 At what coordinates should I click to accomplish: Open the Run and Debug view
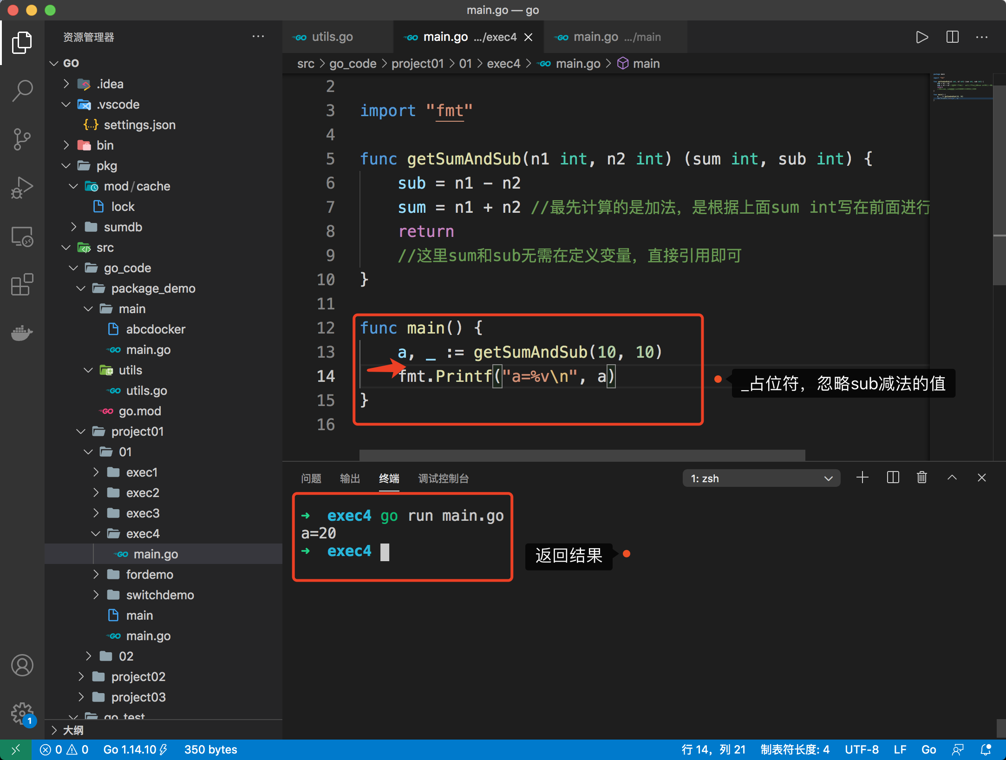(x=22, y=188)
